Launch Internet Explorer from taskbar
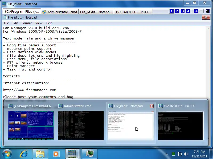The height and width of the screenshot is (159, 213). [24, 154]
